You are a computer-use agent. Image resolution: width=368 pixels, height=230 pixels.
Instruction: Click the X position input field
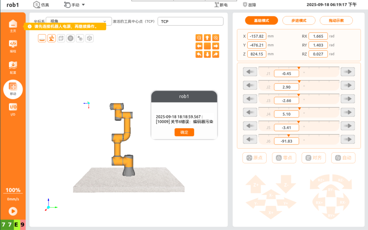click(x=256, y=36)
